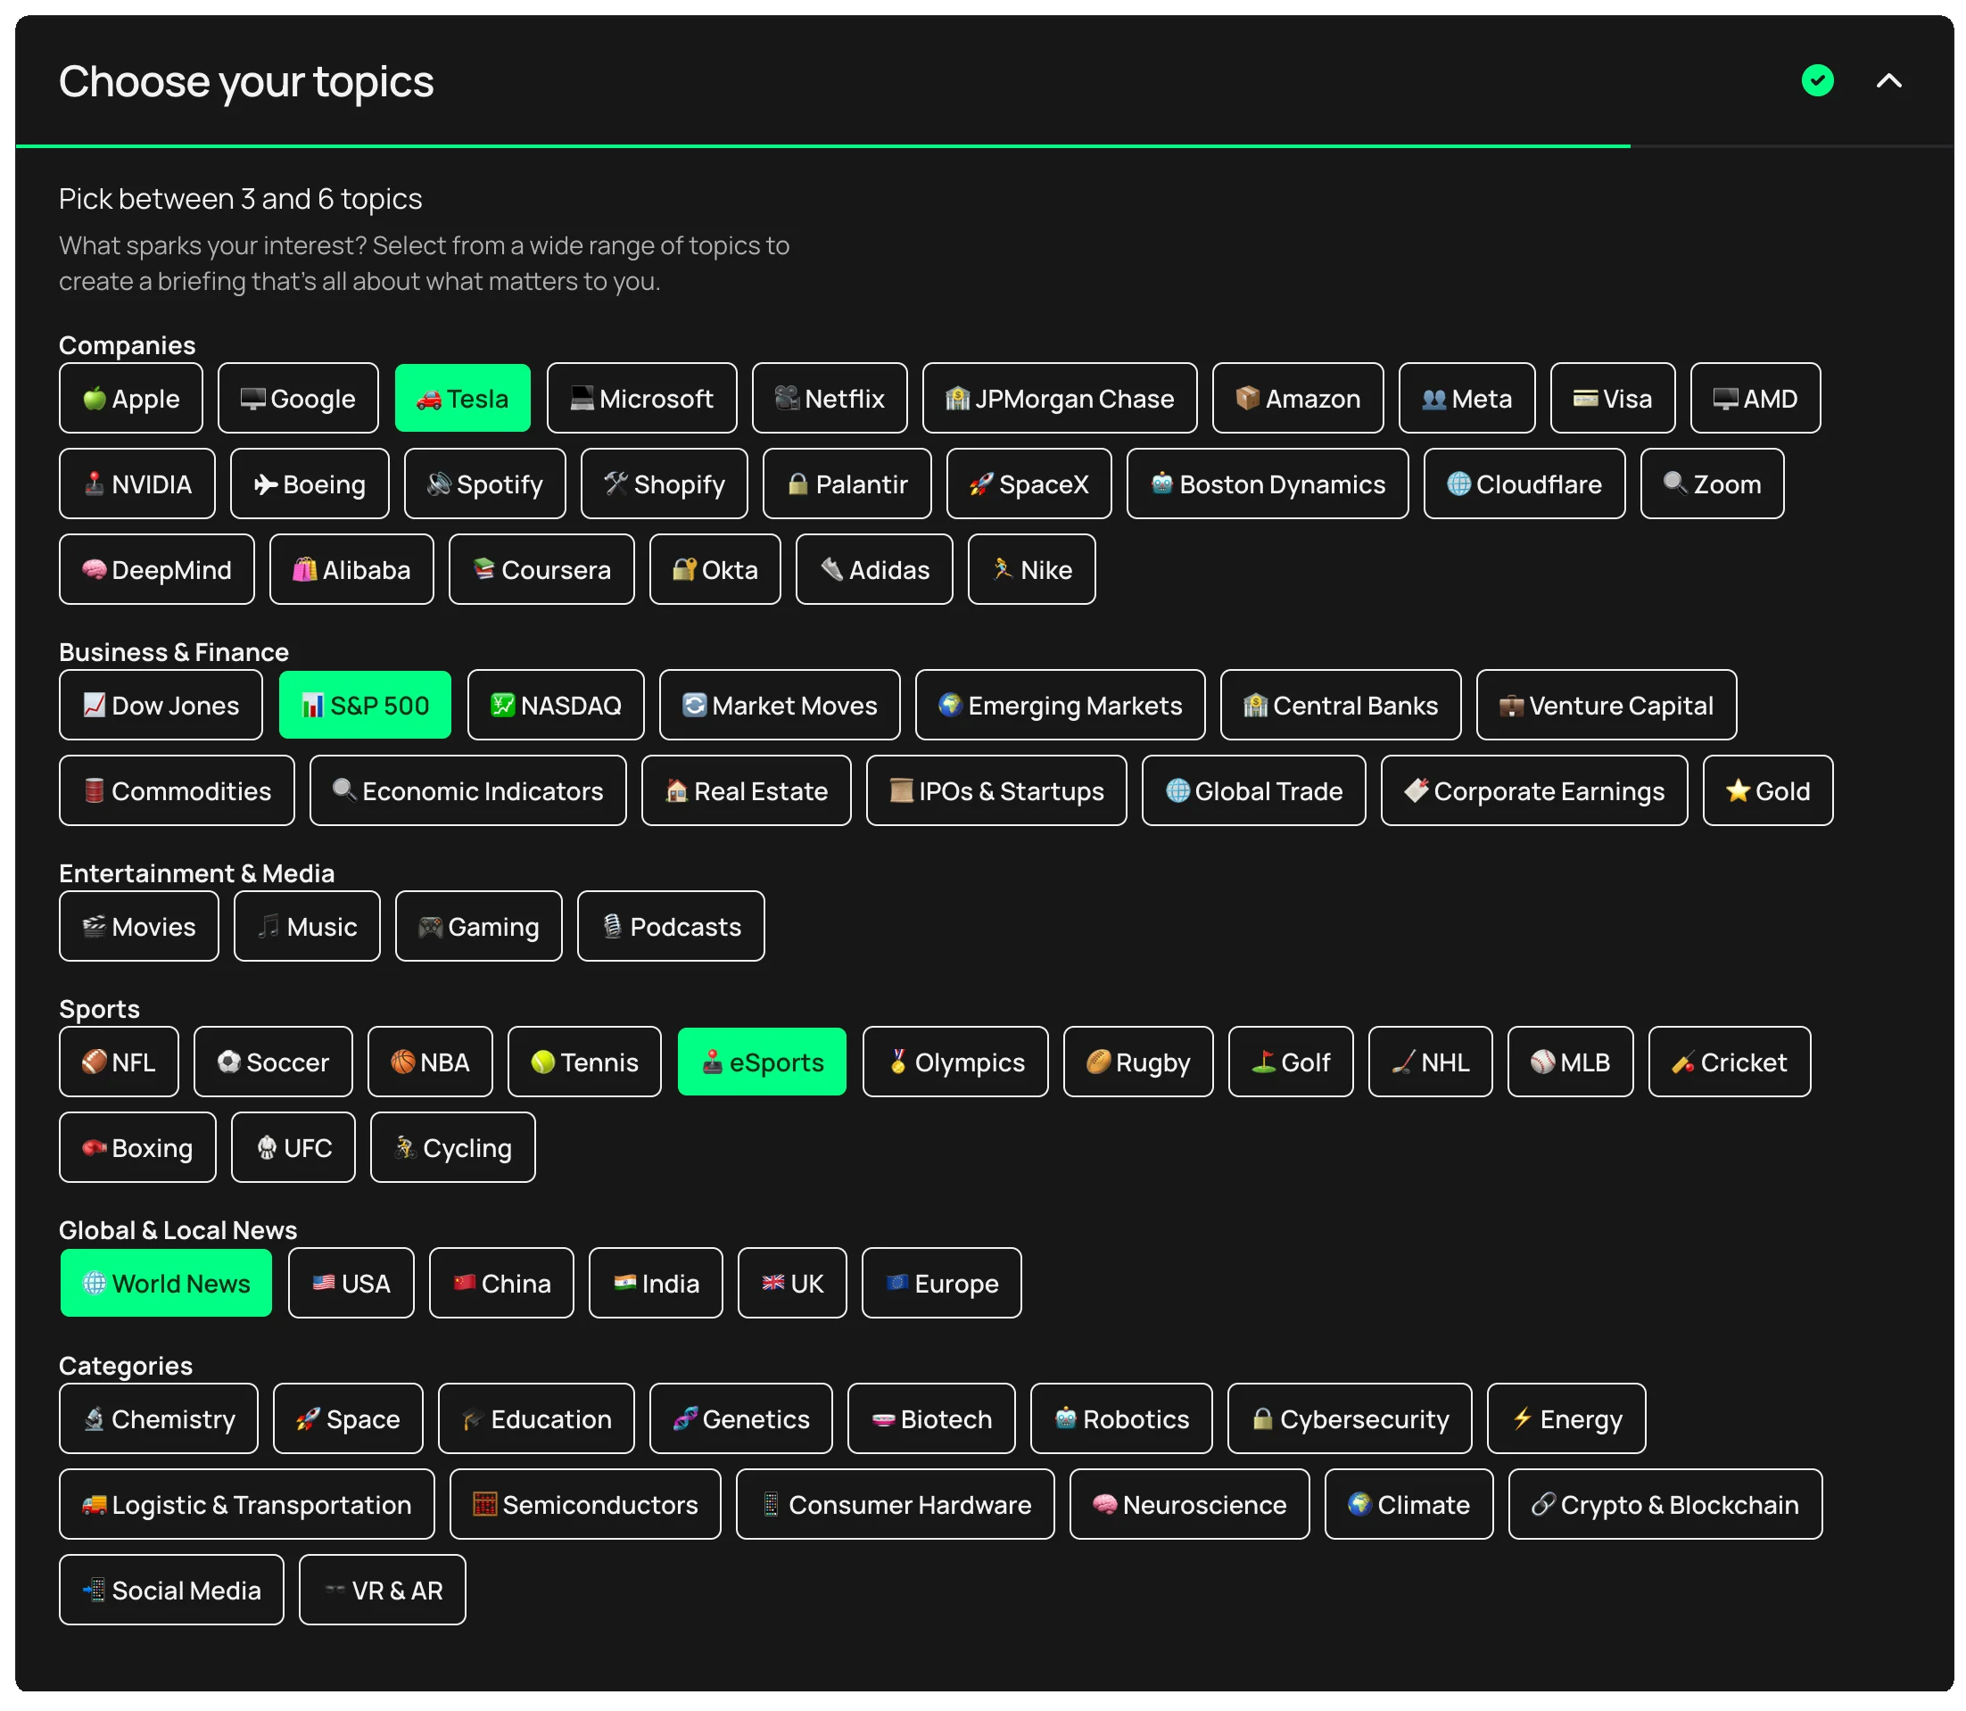Collapse the Choose your topics panel
Image resolution: width=1966 pixels, height=1711 pixels.
click(1888, 81)
